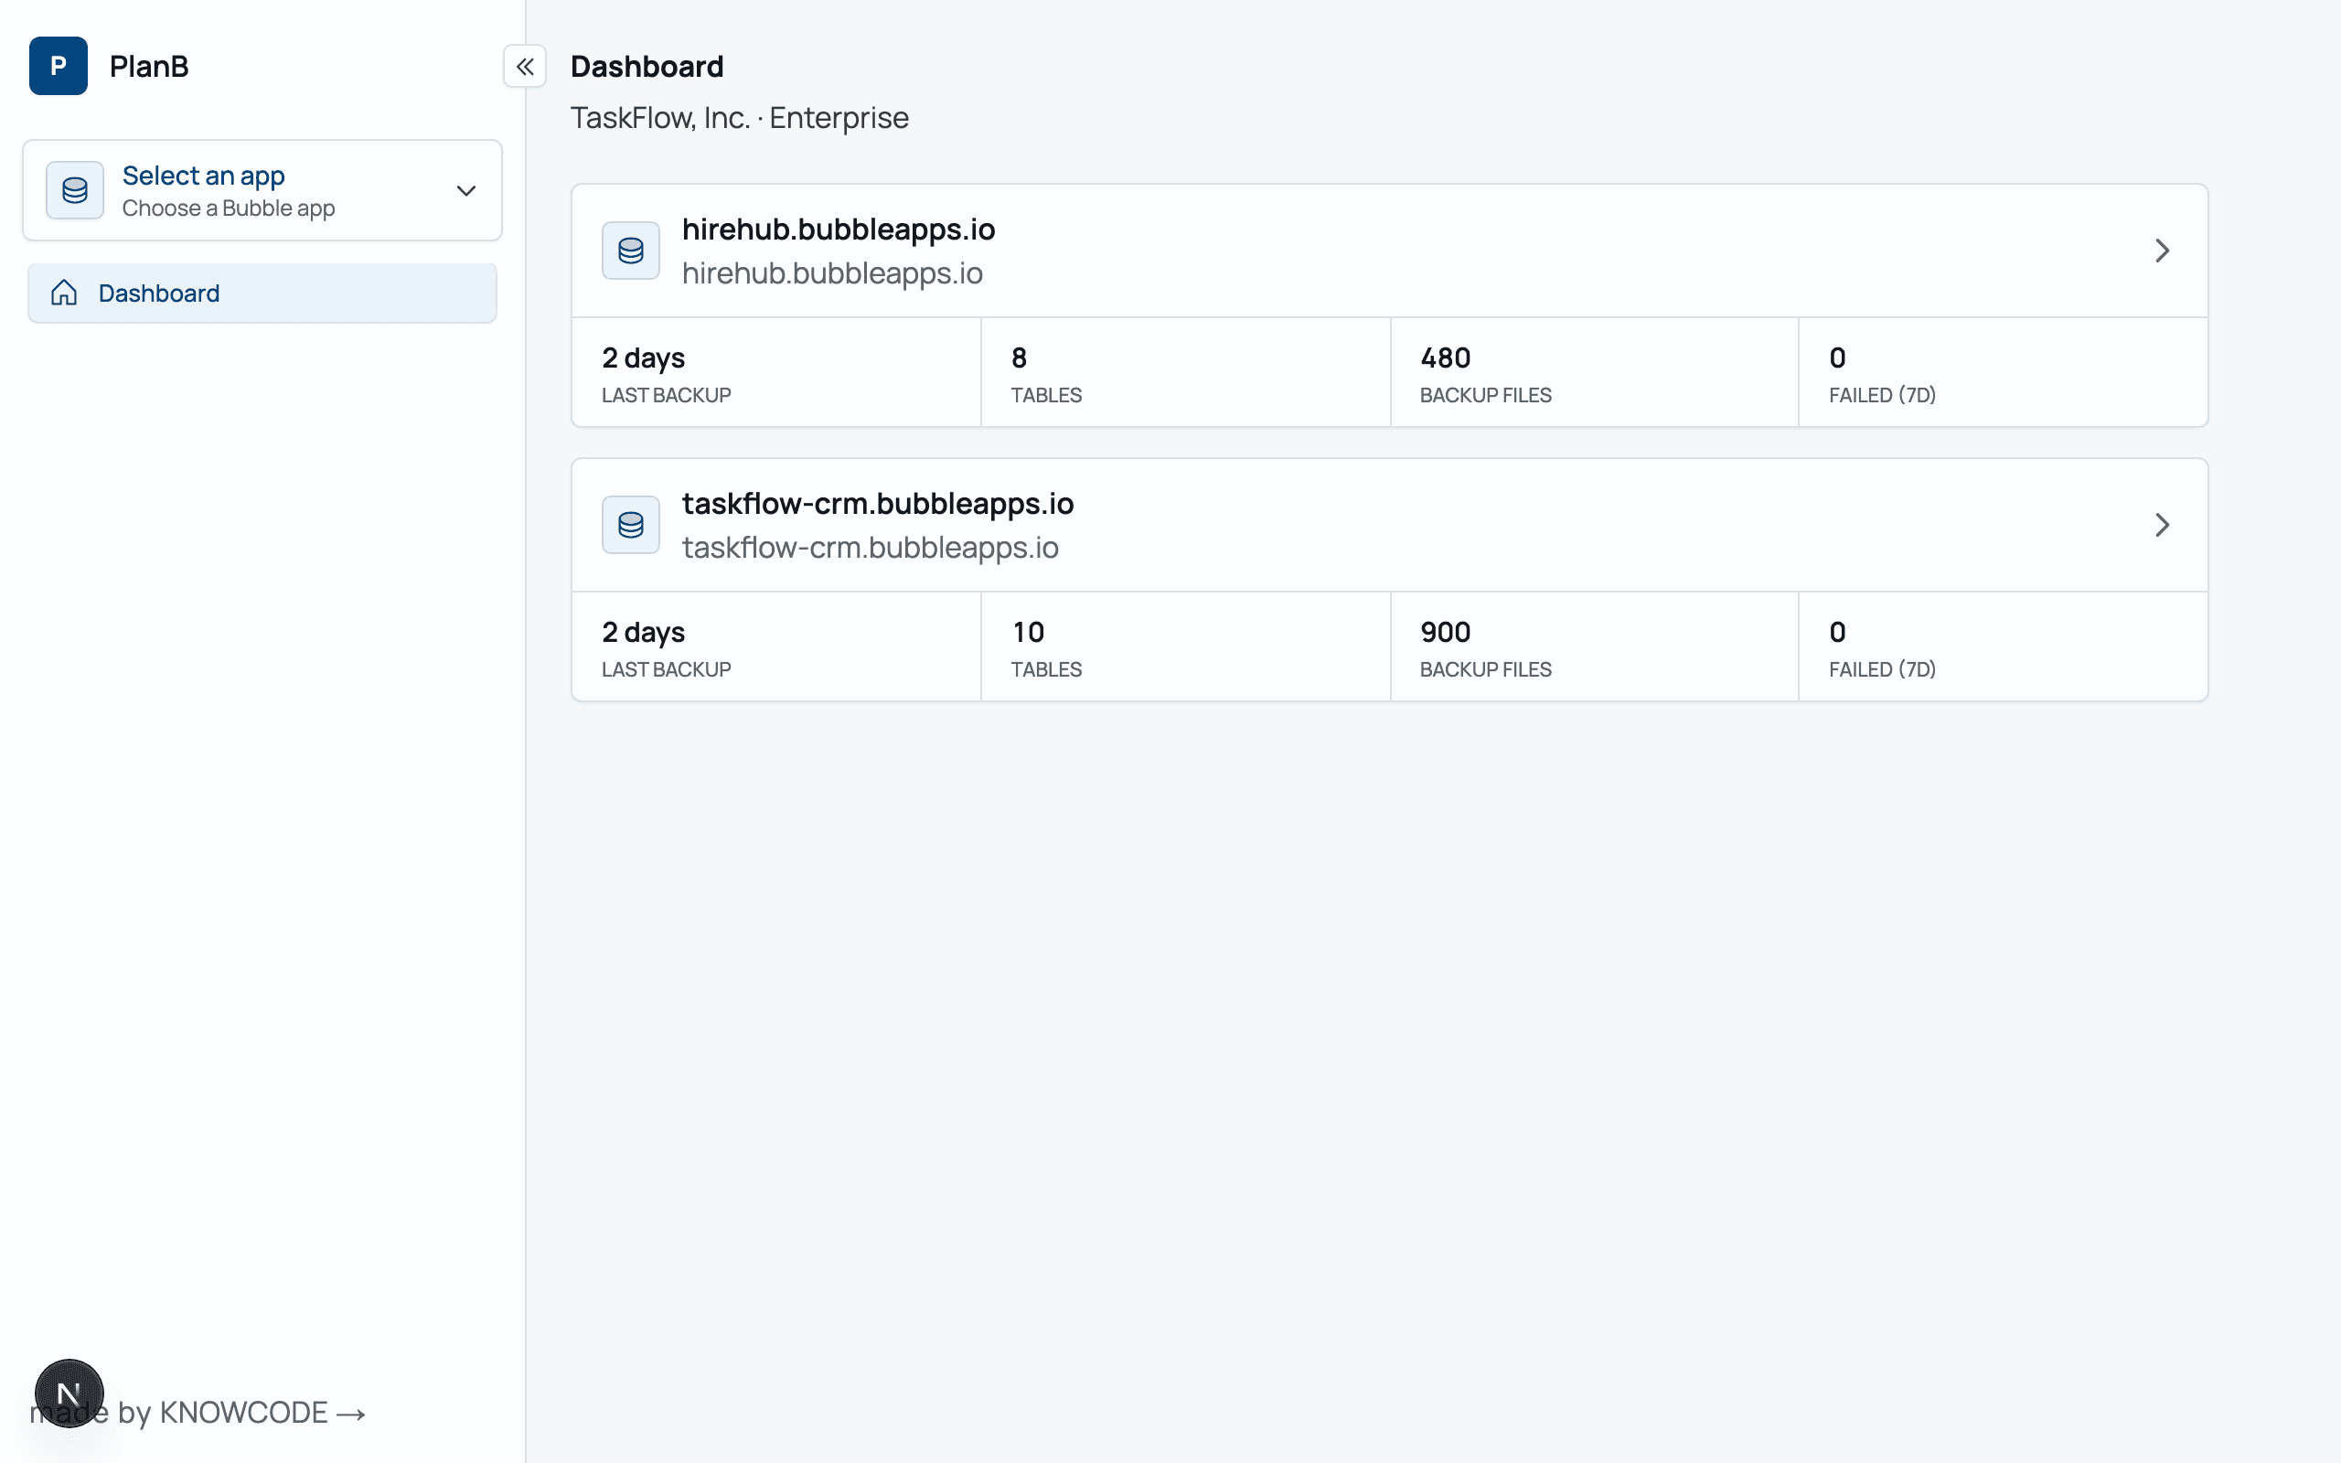This screenshot has height=1463, width=2341.
Task: Click the taskflow-crm database icon
Action: click(631, 525)
